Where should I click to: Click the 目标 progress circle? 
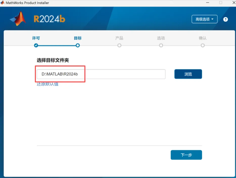(78, 45)
